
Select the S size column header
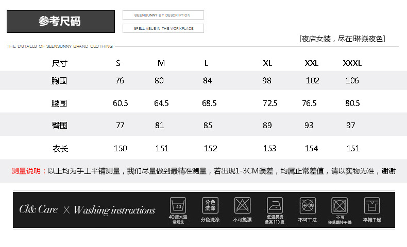[x=118, y=63]
